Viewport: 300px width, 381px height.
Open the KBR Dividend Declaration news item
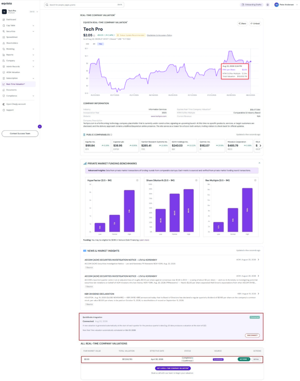(172, 299)
